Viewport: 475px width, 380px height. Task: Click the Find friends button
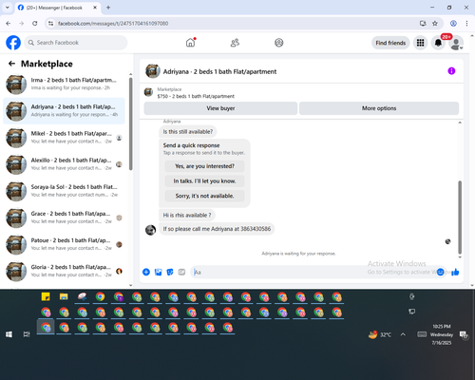pos(390,43)
